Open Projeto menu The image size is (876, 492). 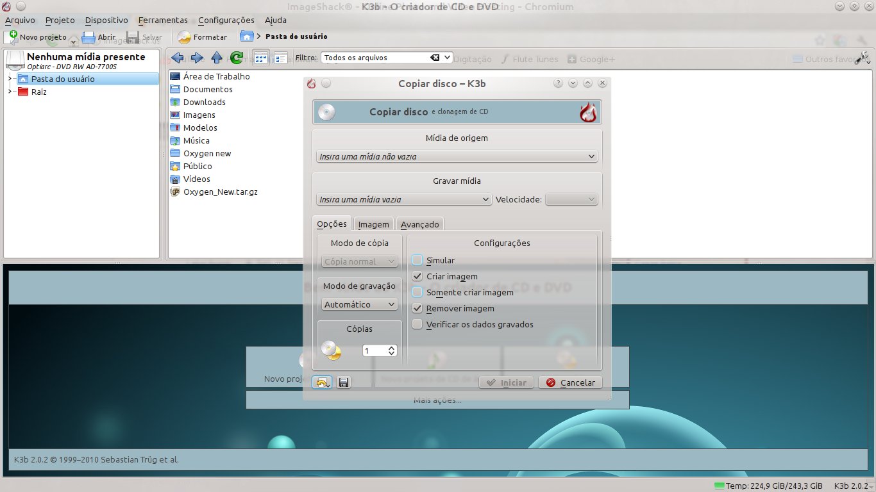(60, 20)
